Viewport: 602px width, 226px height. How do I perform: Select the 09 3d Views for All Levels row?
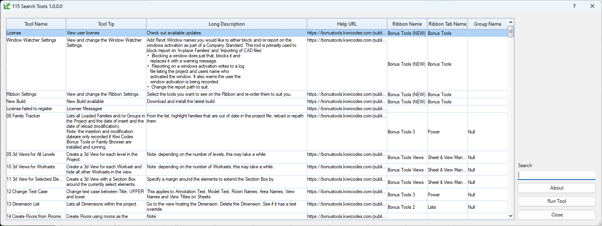click(257, 157)
